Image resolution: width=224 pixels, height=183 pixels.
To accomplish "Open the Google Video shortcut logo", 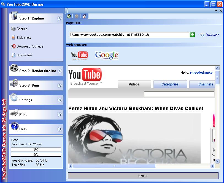I will pos(107,56).
